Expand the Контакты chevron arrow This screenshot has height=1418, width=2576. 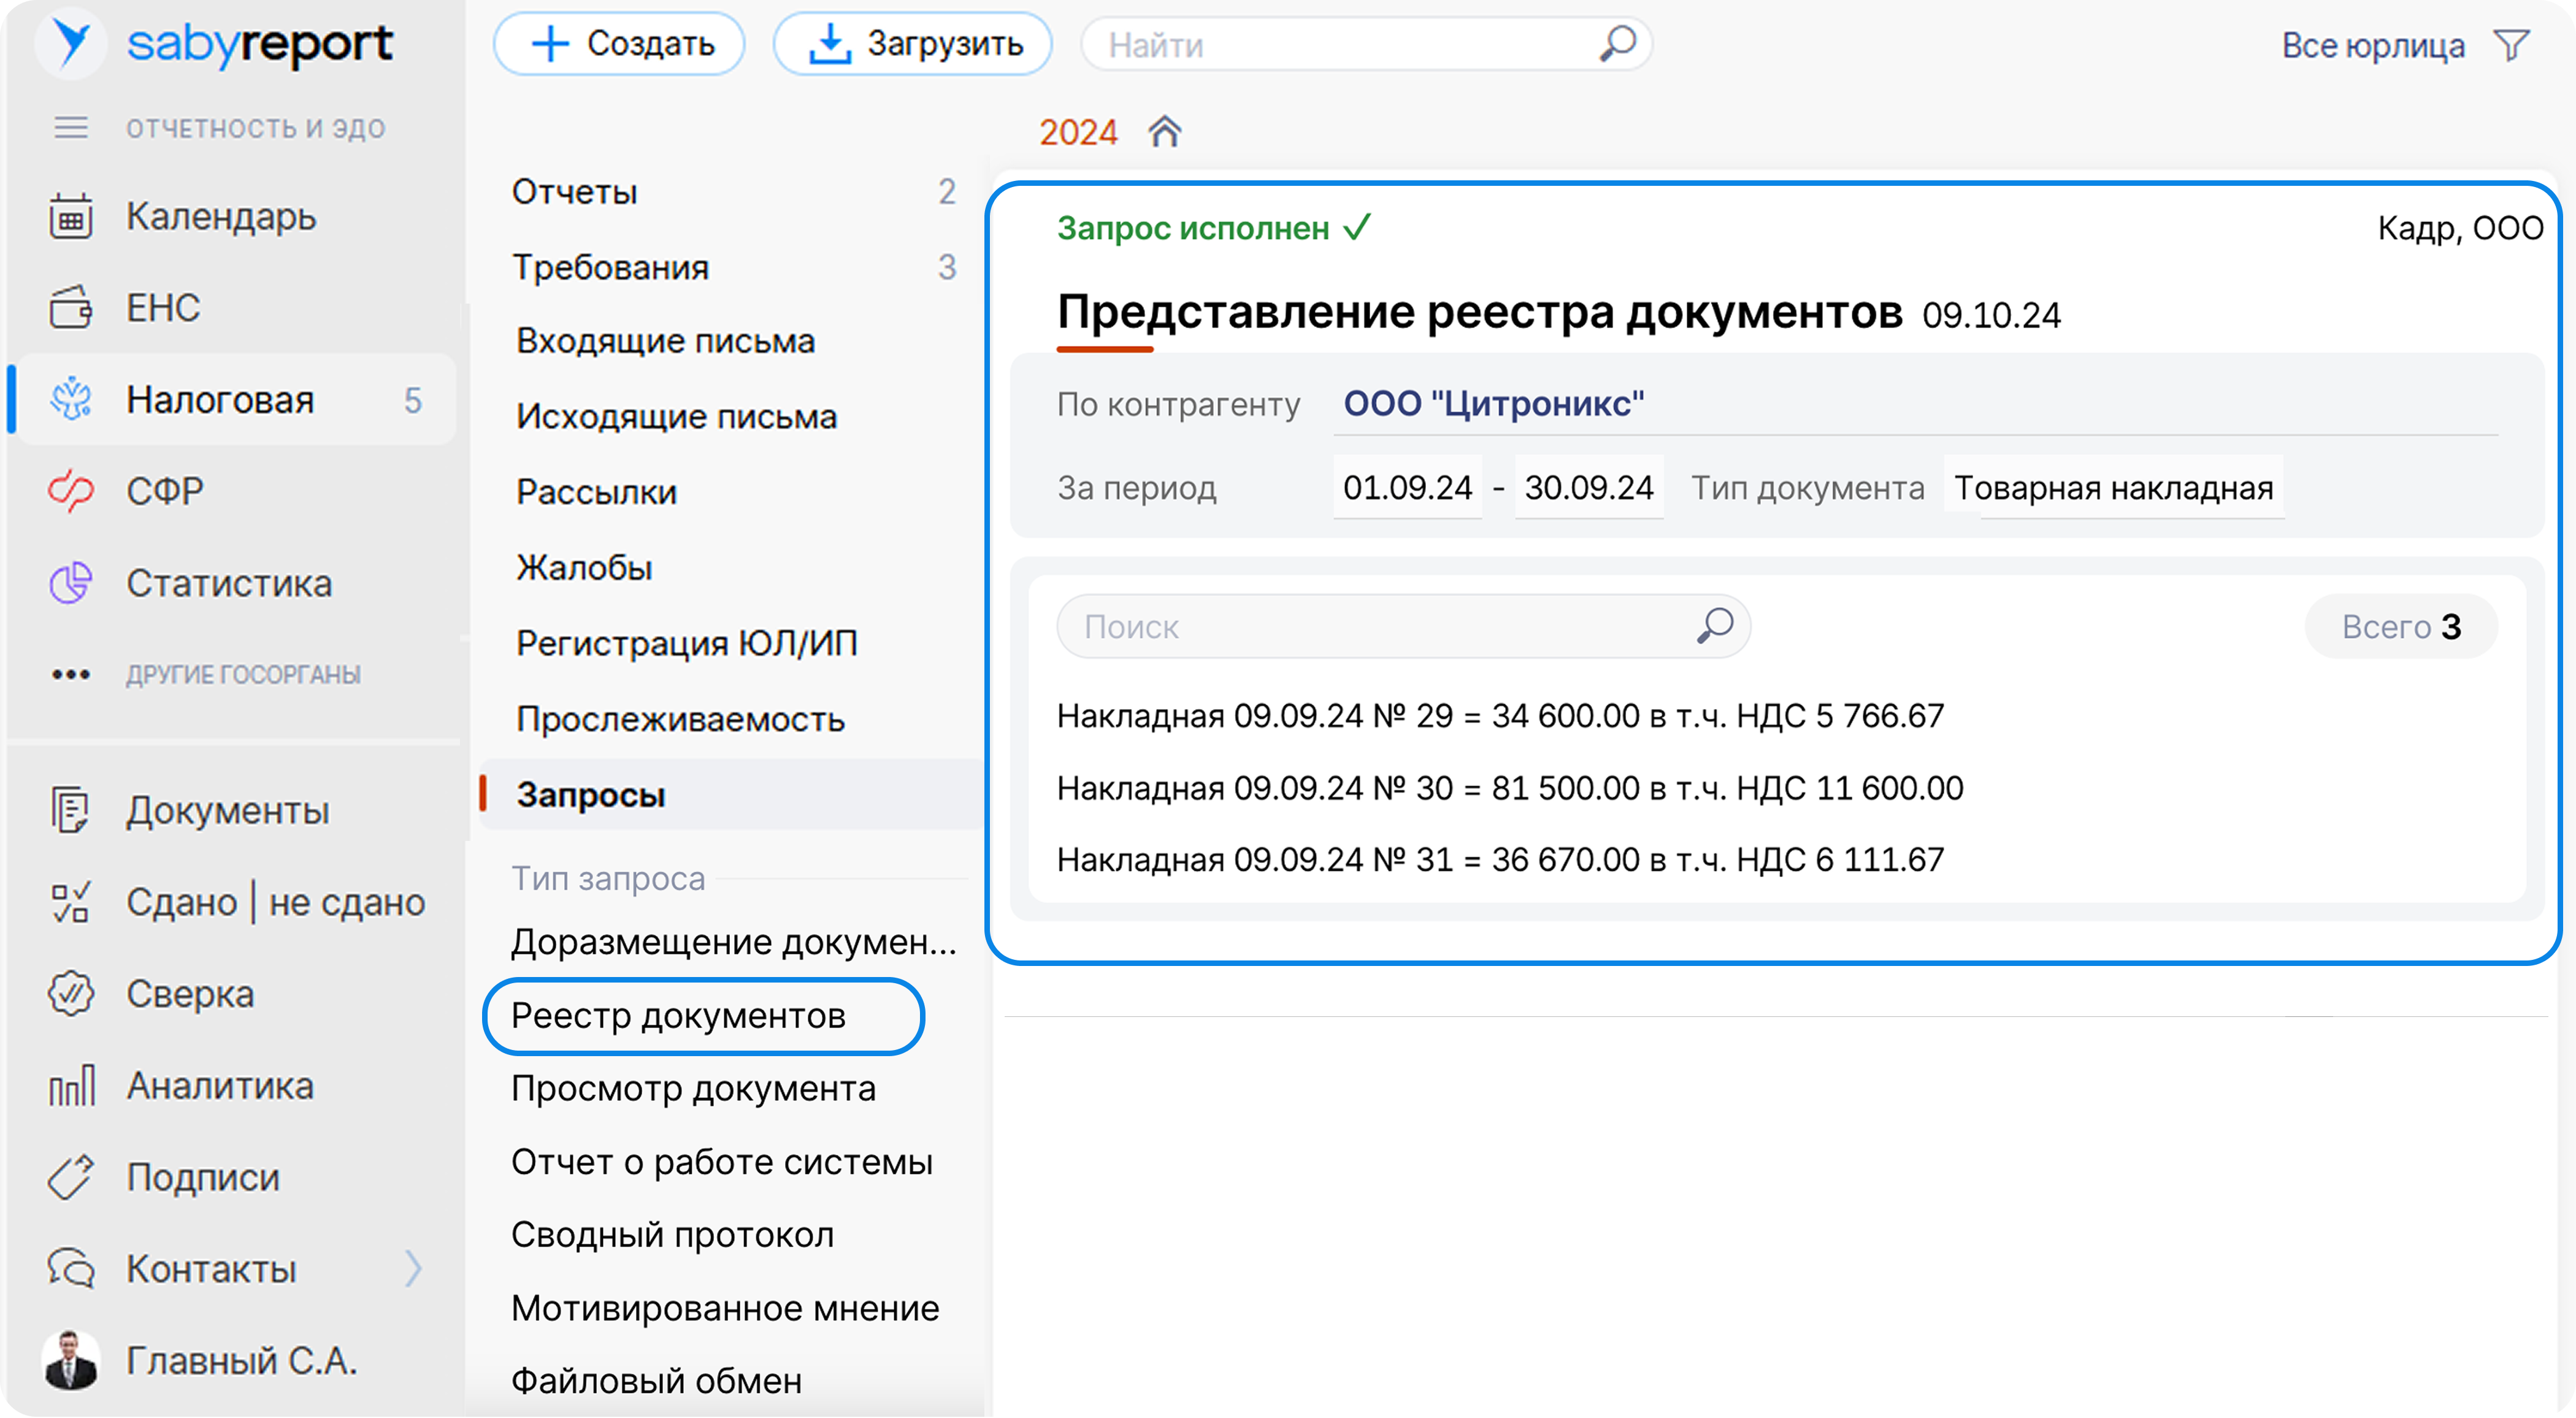[x=413, y=1269]
